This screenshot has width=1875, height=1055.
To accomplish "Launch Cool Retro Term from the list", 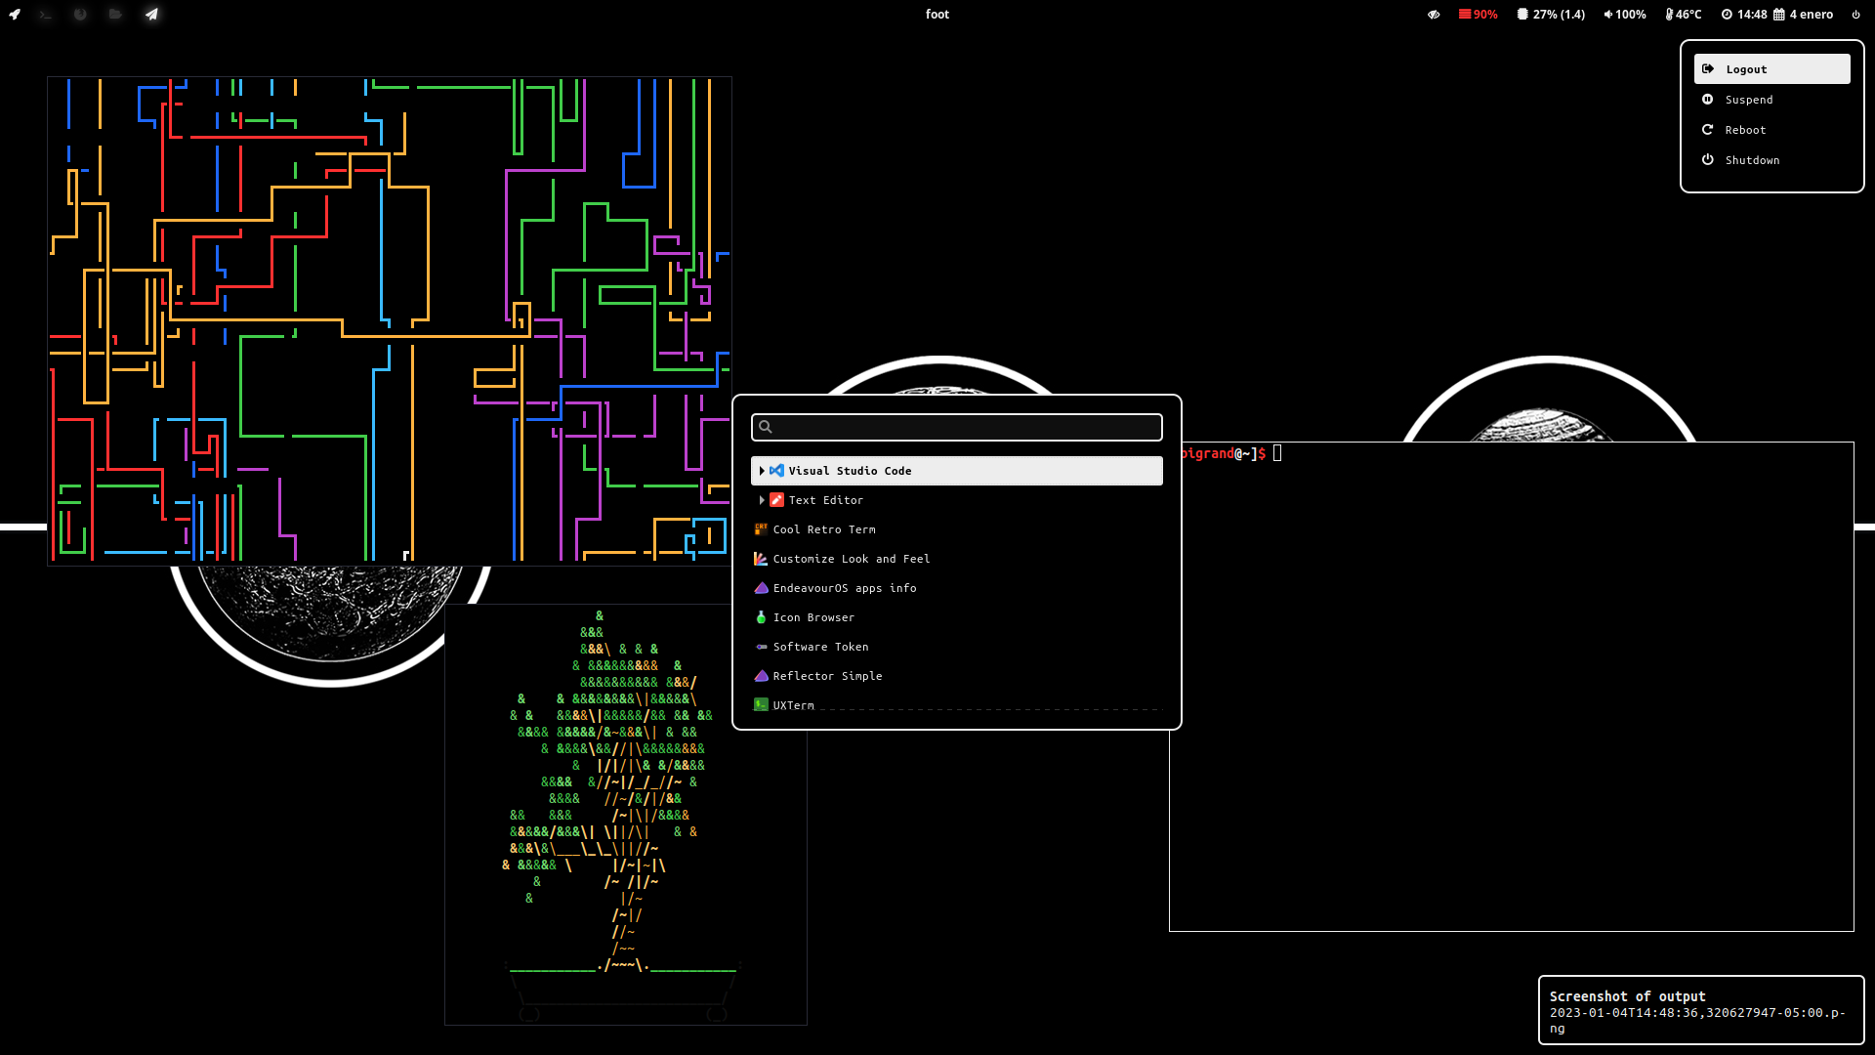I will (x=823, y=529).
